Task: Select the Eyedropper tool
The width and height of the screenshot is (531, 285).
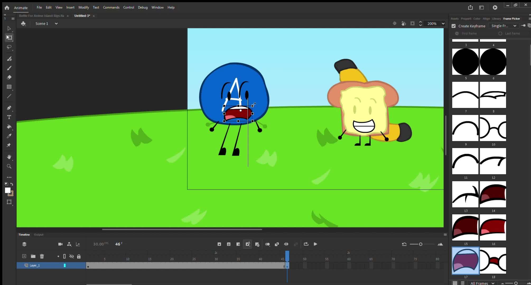Action: tap(9, 136)
